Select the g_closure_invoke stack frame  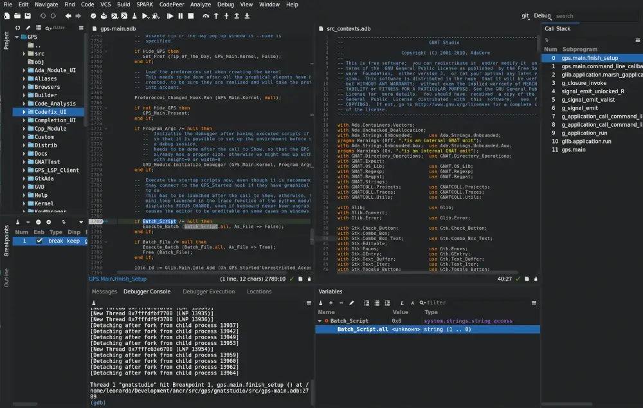click(x=592, y=83)
